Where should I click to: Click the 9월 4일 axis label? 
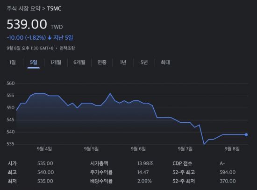(44, 149)
